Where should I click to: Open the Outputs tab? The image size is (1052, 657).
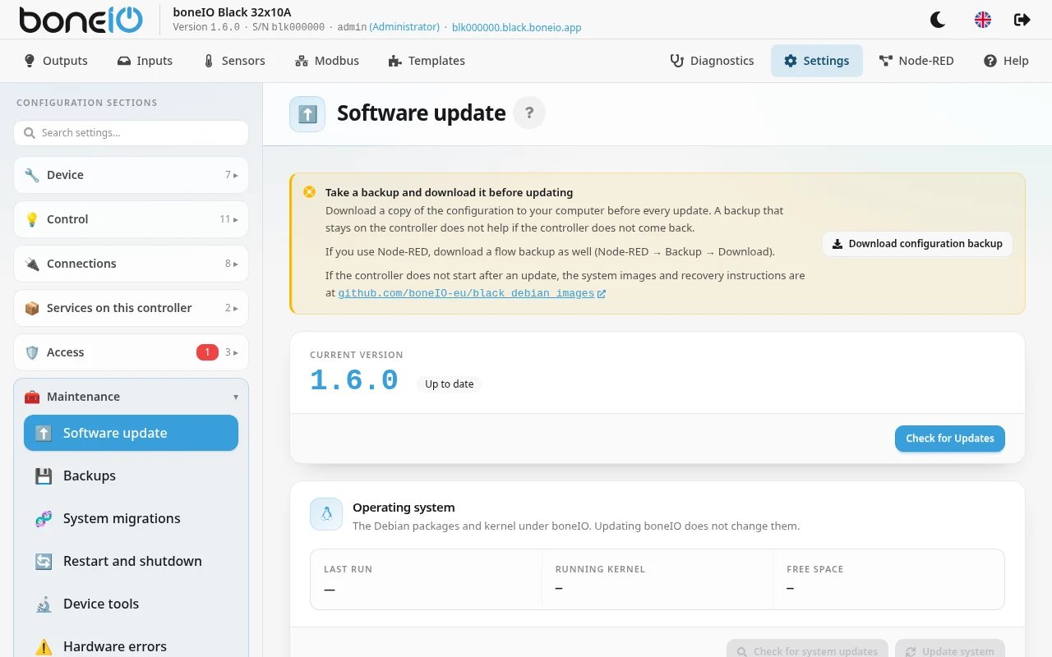pos(56,61)
